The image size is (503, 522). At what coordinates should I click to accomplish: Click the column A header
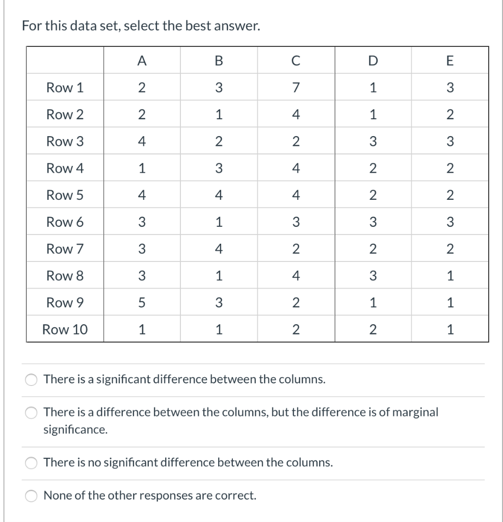pos(142,60)
